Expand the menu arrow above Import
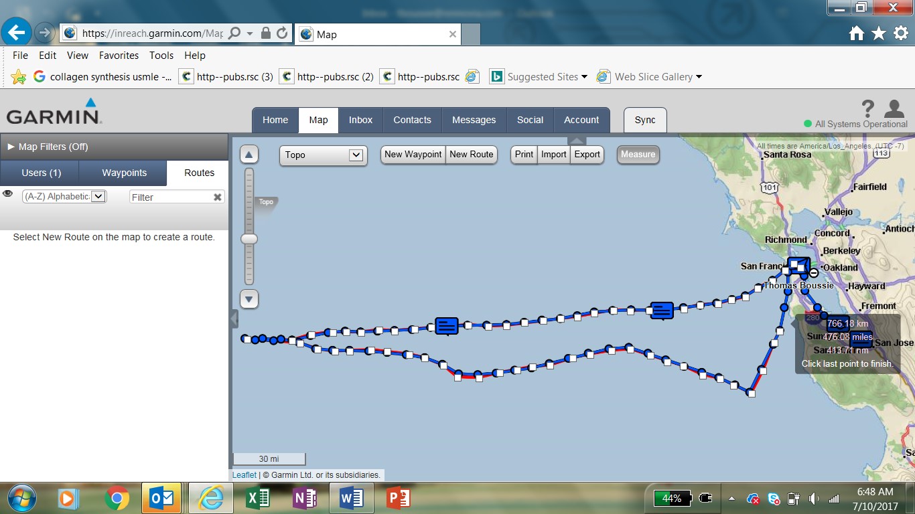 577,140
